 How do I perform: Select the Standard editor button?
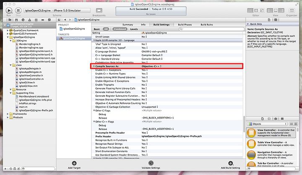(250, 10)
